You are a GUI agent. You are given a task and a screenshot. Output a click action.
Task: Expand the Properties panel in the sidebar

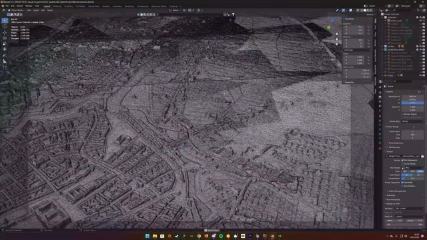(356, 82)
